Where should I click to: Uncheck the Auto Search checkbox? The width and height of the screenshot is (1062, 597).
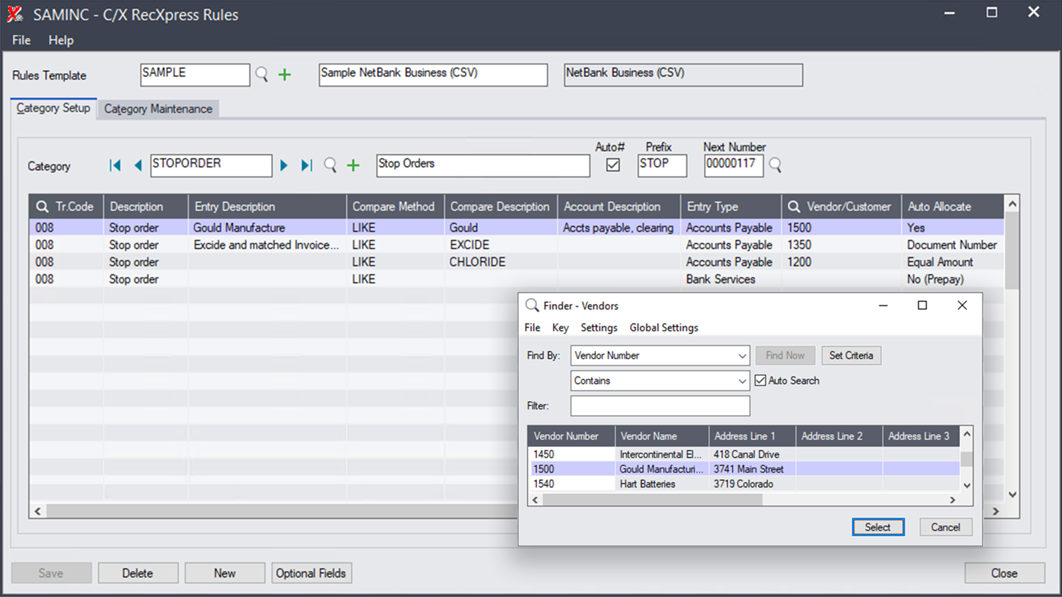(761, 380)
